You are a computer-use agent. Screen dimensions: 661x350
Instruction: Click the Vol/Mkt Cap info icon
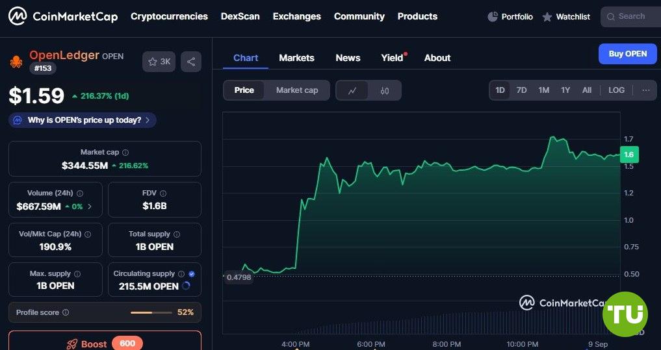(x=88, y=234)
